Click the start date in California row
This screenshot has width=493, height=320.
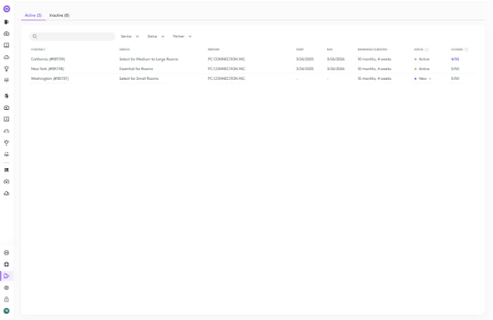(305, 59)
